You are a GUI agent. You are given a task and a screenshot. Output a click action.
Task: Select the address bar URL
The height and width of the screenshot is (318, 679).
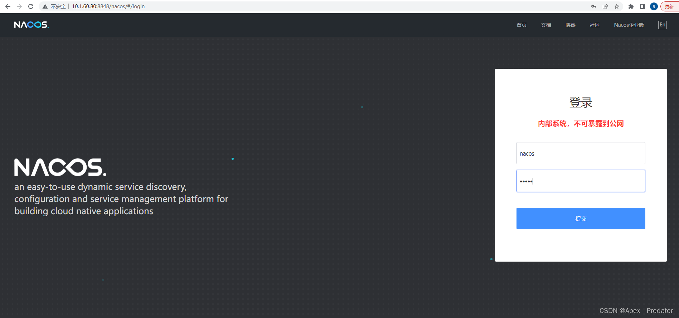point(108,6)
